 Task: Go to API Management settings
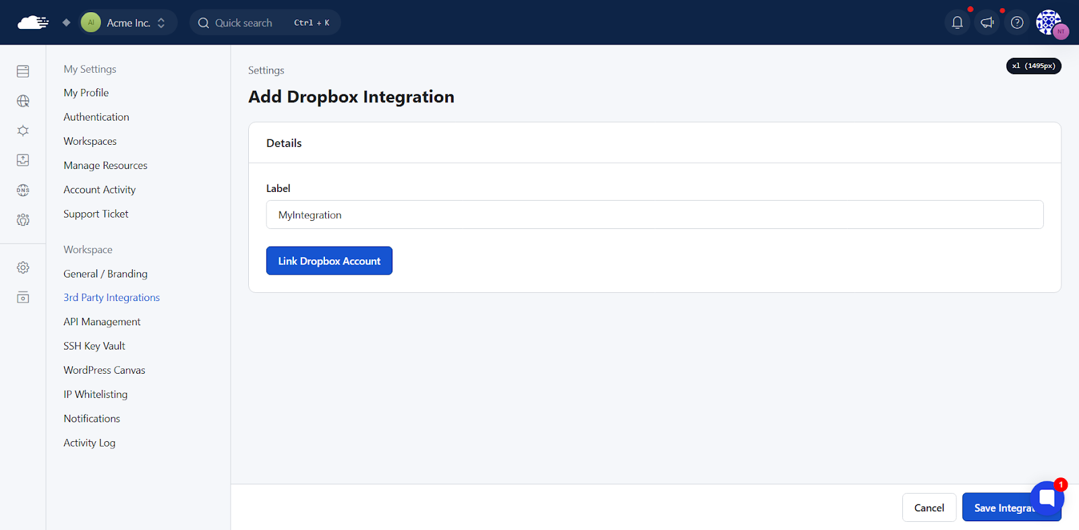102,322
